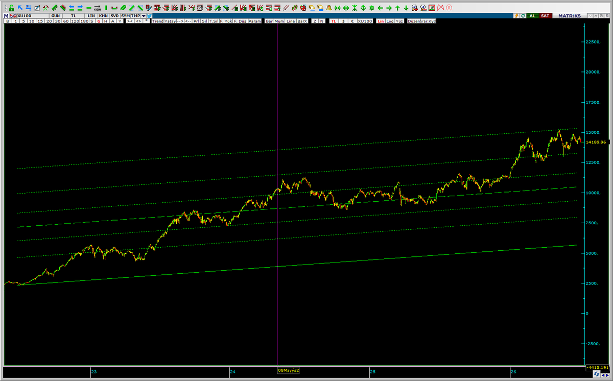Click the green bell alarm icon
The height and width of the screenshot is (381, 613).
tap(329, 8)
